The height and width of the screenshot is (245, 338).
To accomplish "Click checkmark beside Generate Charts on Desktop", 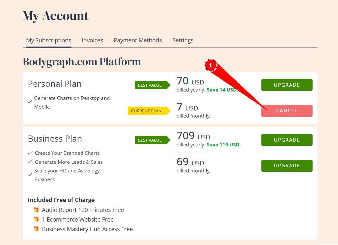I will click(30, 102).
